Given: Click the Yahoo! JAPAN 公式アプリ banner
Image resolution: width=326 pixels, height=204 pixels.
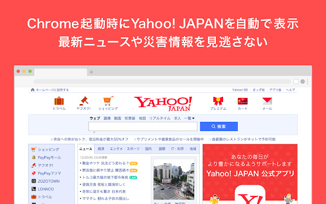Looking at the screenshot, I should 250,174.
